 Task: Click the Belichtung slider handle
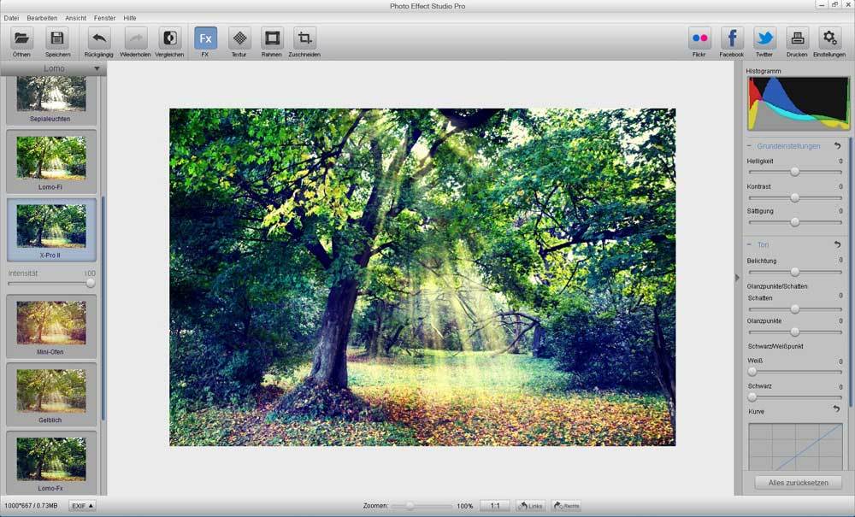click(x=795, y=272)
